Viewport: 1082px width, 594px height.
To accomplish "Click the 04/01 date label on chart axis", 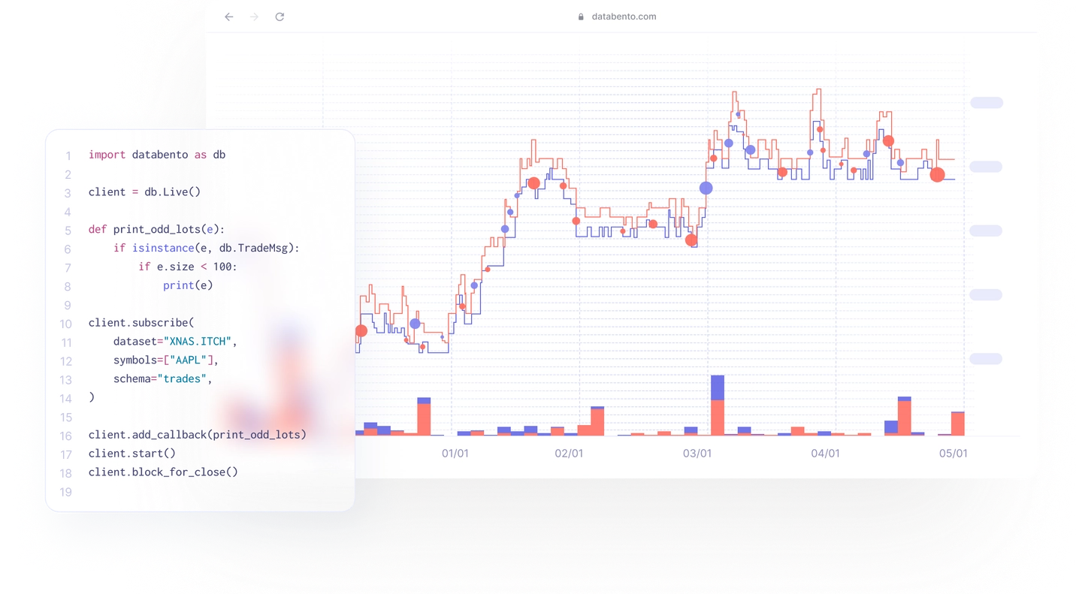I will pos(825,454).
